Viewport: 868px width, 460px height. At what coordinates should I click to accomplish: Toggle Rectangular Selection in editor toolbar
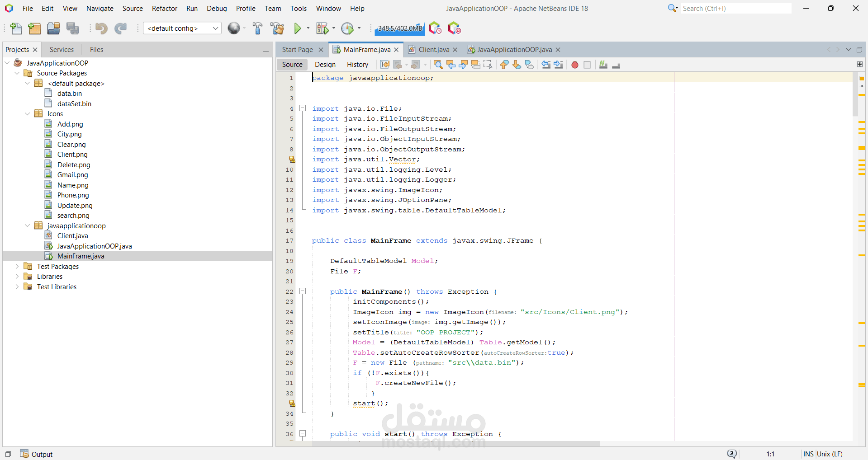[x=488, y=65]
